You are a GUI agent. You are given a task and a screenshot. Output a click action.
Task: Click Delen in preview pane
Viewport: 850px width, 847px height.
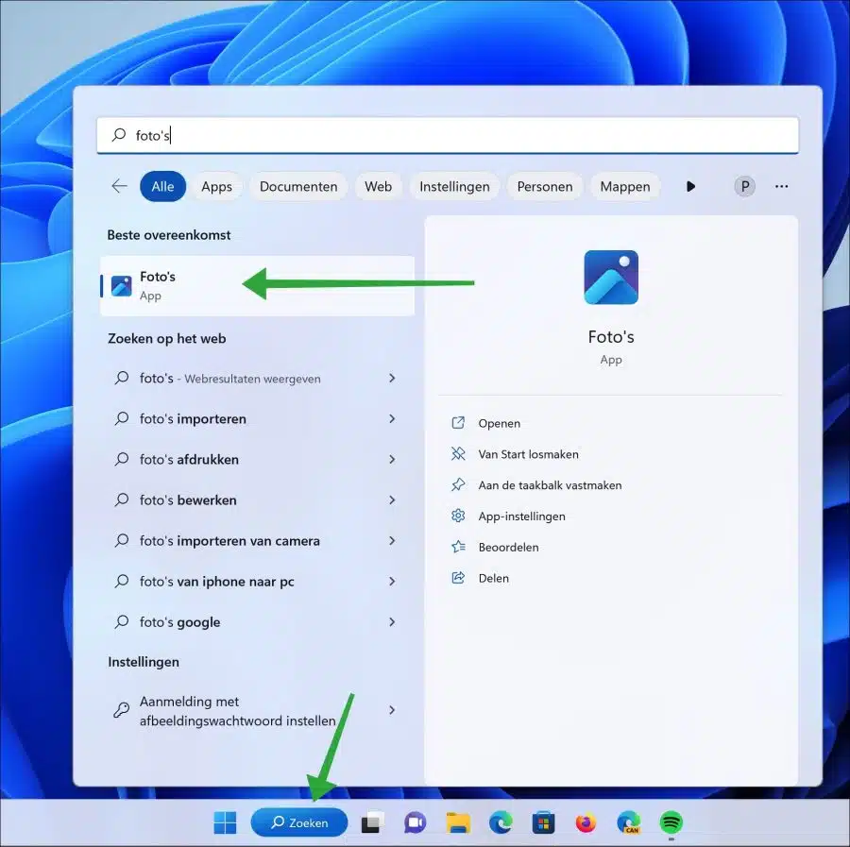(493, 578)
